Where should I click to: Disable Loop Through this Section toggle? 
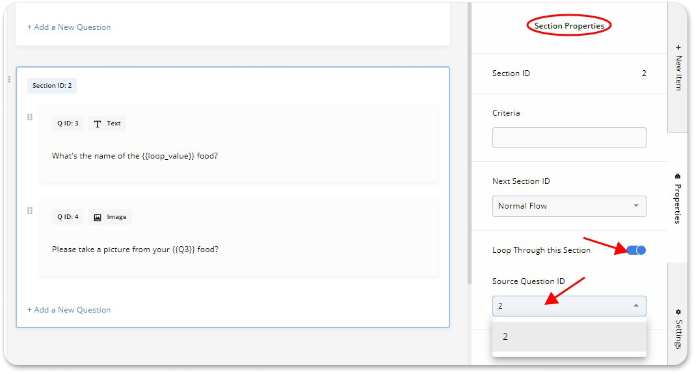coord(636,250)
